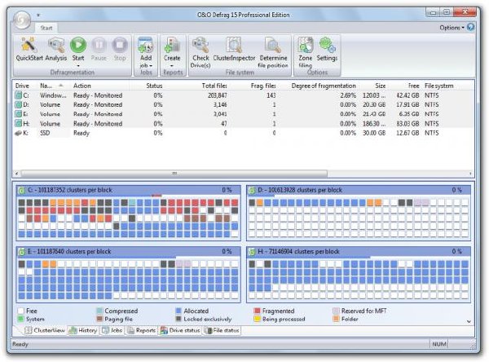Sort by the Name column header
Viewport: 489px width, 362px height.
pos(51,86)
